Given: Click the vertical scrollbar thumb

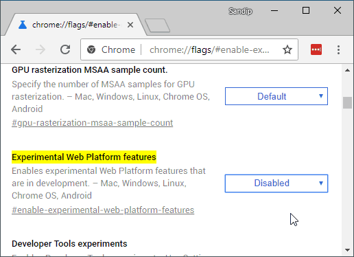Looking at the screenshot, I should tap(347, 103).
